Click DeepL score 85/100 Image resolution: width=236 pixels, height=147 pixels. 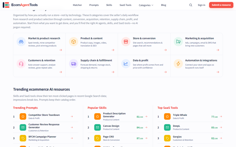tap(214, 128)
